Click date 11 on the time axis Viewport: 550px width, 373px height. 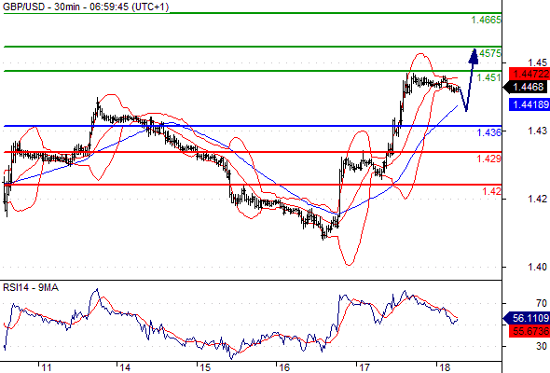point(46,367)
